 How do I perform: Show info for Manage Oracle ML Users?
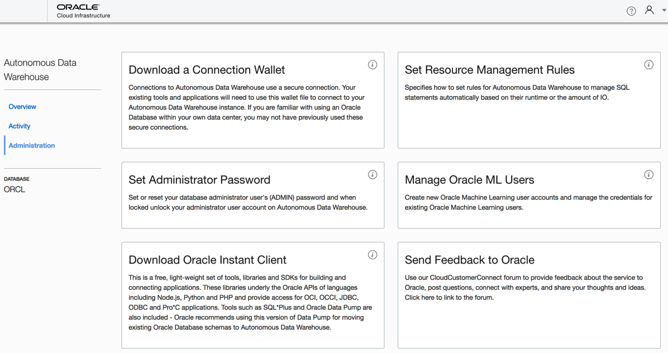click(x=648, y=175)
